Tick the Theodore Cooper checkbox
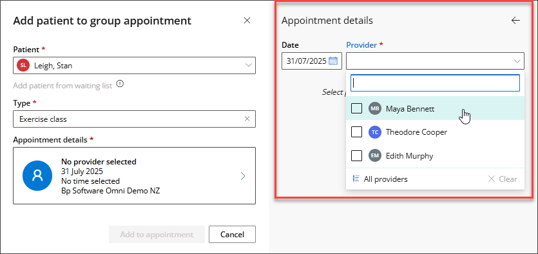538x254 pixels. pyautogui.click(x=356, y=132)
